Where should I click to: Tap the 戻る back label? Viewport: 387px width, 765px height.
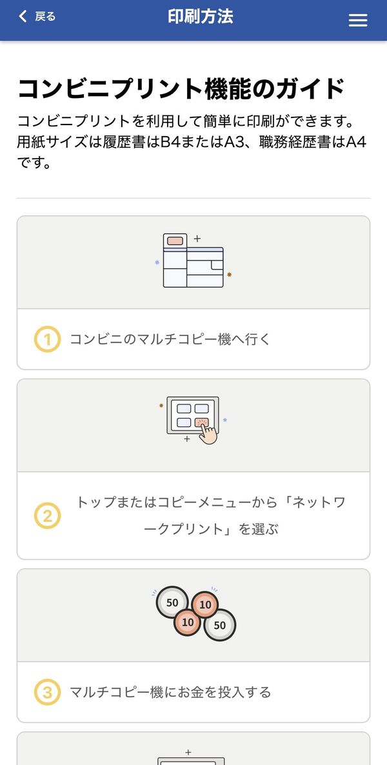tap(45, 17)
